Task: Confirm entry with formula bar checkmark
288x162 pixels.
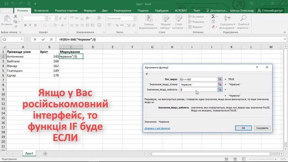Action: point(43,39)
